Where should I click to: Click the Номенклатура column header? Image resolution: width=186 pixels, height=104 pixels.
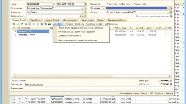pyautogui.click(x=33, y=28)
